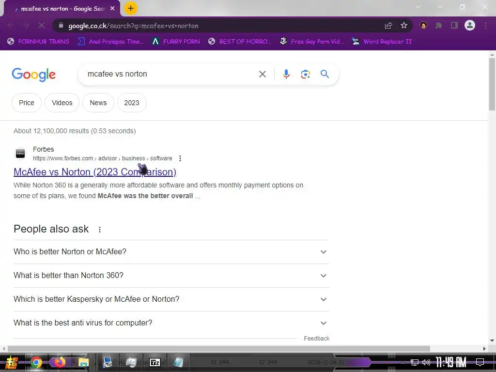Open the network tray icon

pyautogui.click(x=415, y=362)
